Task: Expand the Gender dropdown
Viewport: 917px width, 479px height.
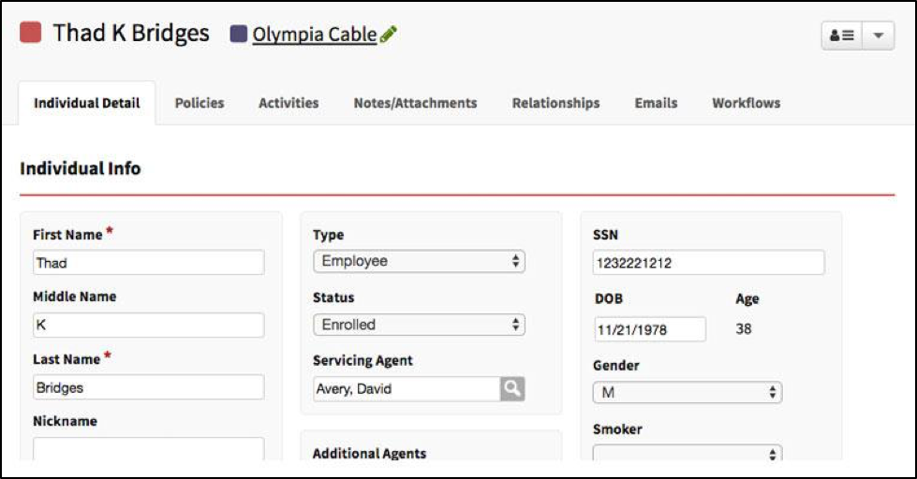Action: pos(688,393)
